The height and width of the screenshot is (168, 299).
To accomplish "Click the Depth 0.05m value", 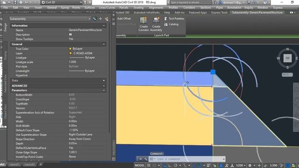I will click(73, 143).
